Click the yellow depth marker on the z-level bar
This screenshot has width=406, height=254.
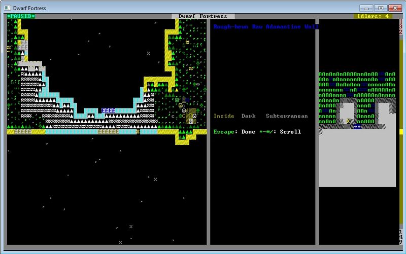pyautogui.click(x=401, y=132)
